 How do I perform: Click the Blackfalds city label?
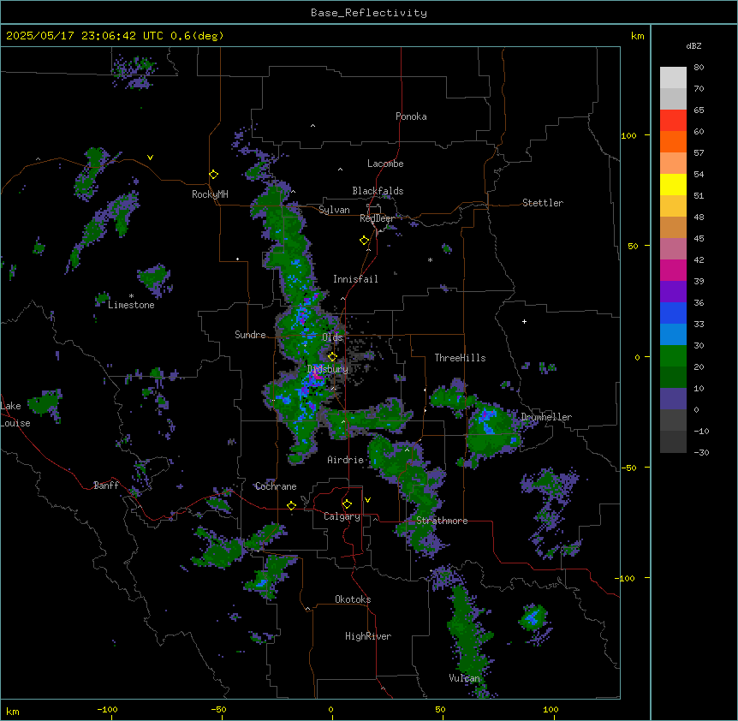(378, 191)
